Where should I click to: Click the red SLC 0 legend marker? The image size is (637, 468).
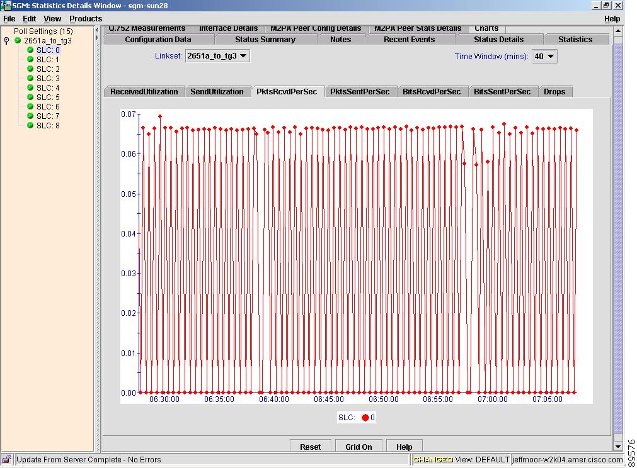[x=365, y=418]
